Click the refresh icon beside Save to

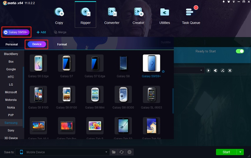(x=122, y=152)
